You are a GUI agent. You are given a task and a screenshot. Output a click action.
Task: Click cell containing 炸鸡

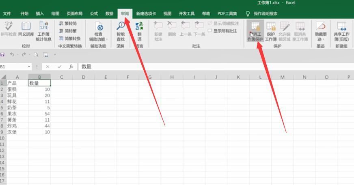(17, 126)
